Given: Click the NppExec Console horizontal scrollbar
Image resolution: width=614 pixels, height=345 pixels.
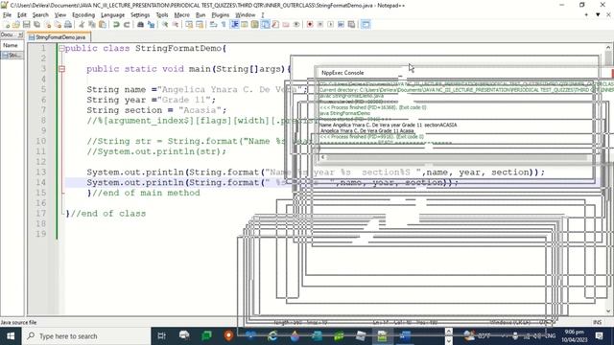Looking at the screenshot, I should coord(457,157).
